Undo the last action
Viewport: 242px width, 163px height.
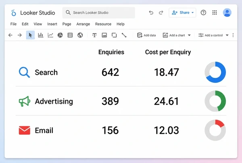[151, 13]
